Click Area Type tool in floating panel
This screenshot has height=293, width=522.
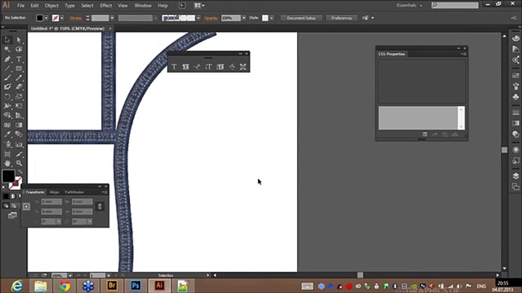186,67
